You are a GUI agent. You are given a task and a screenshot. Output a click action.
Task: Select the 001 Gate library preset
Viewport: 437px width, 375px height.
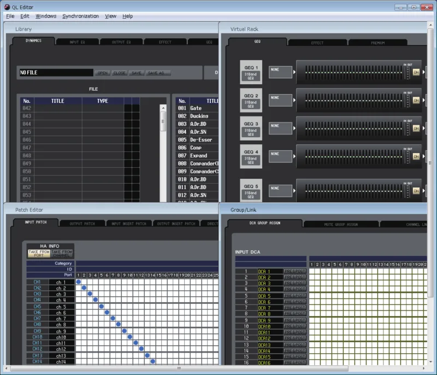coord(198,108)
